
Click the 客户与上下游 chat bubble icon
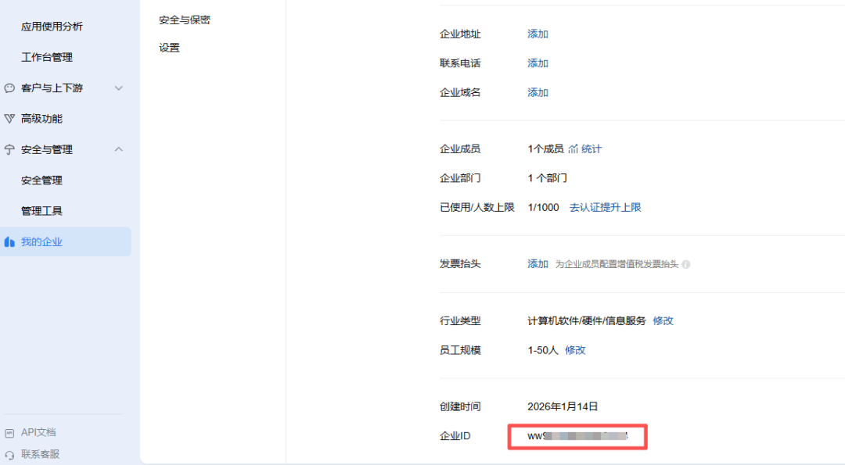click(x=7, y=88)
